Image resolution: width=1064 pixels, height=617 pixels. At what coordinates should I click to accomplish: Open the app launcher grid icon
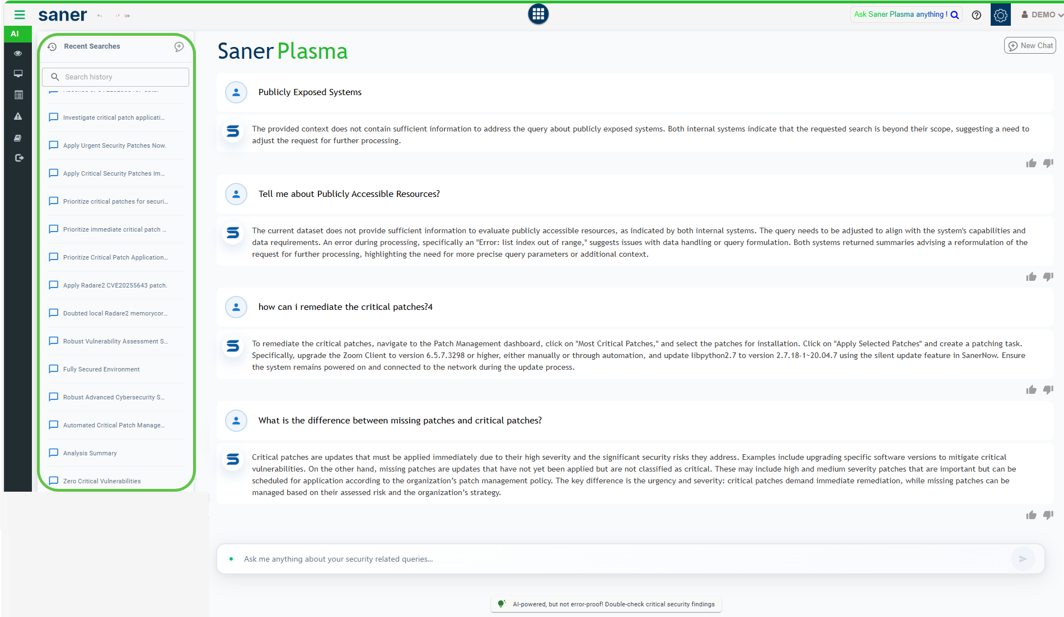(538, 15)
